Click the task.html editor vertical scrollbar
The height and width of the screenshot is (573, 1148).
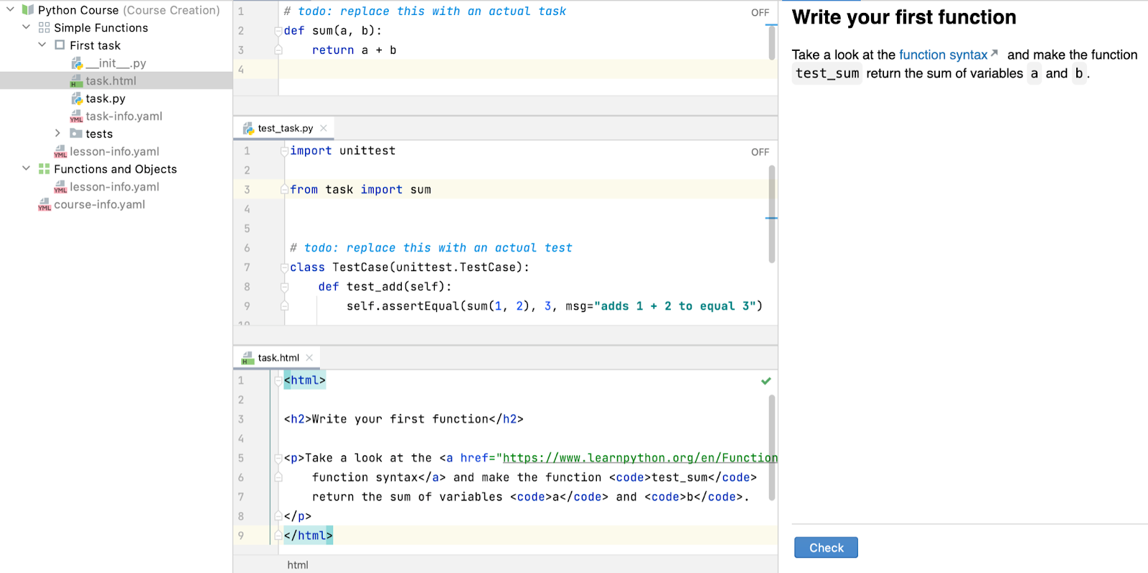[772, 445]
